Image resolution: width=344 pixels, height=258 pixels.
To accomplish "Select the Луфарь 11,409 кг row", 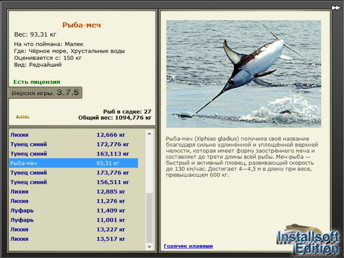I will pos(74,210).
